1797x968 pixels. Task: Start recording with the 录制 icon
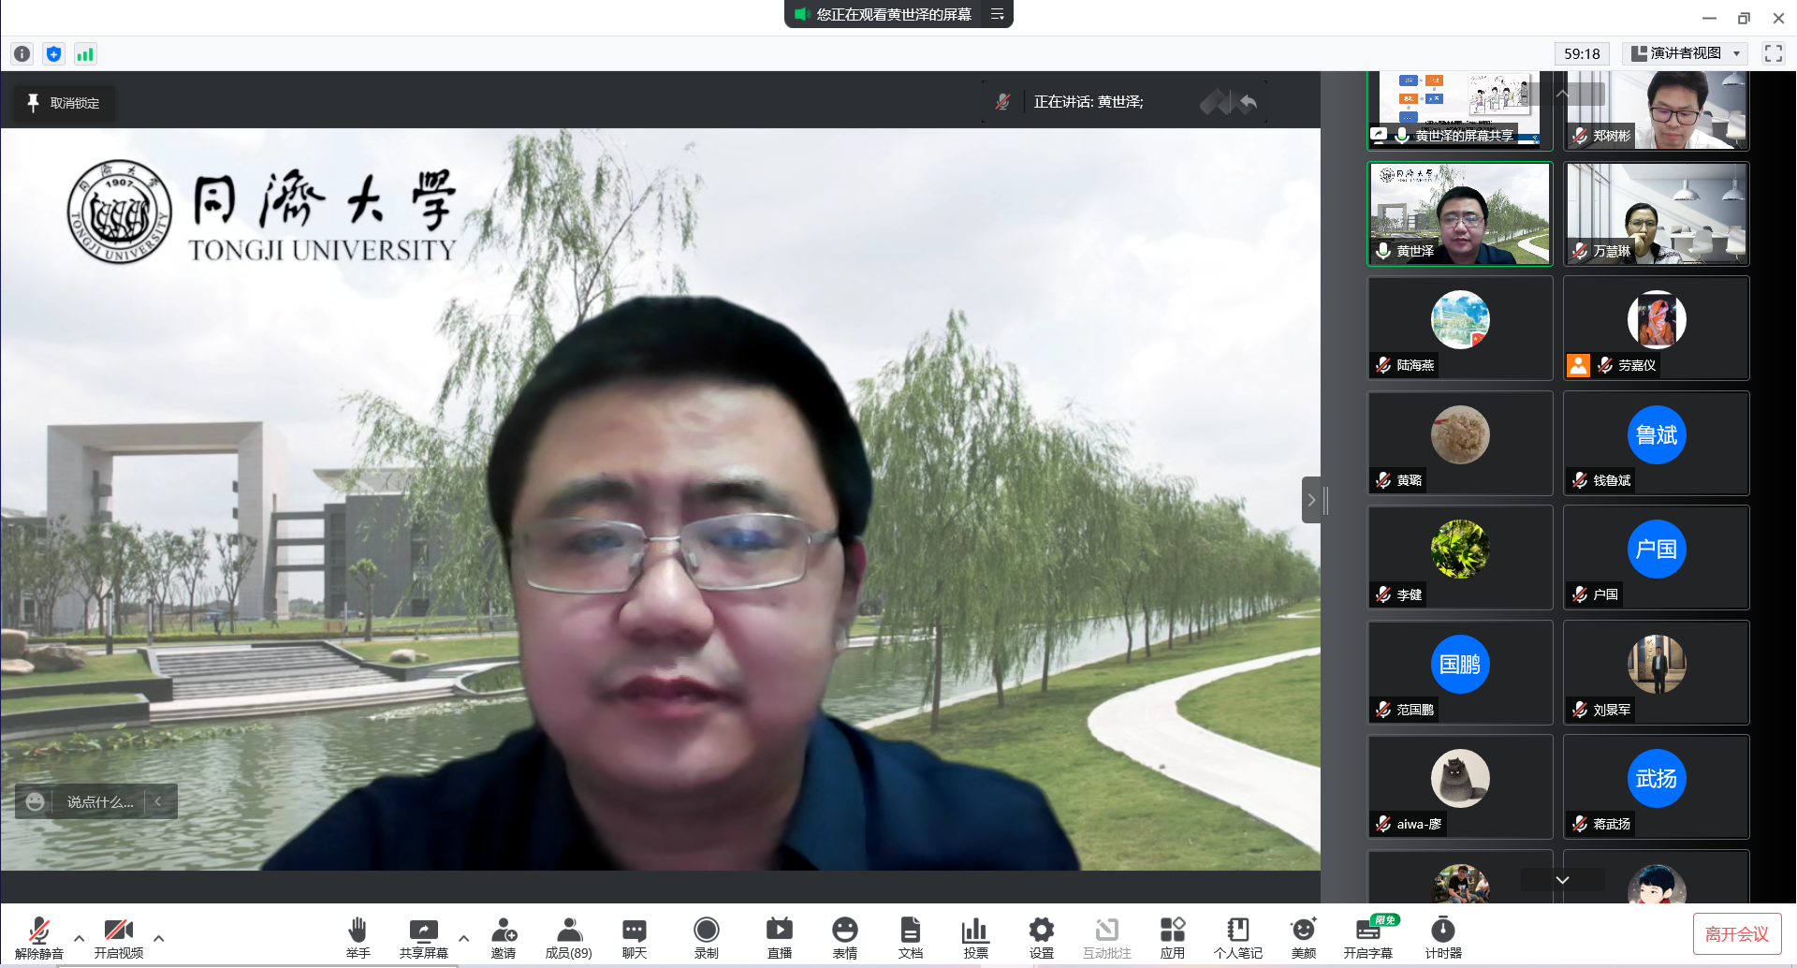(x=706, y=936)
